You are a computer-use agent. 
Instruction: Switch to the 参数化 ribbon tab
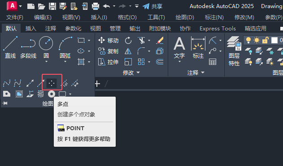tap(73, 29)
